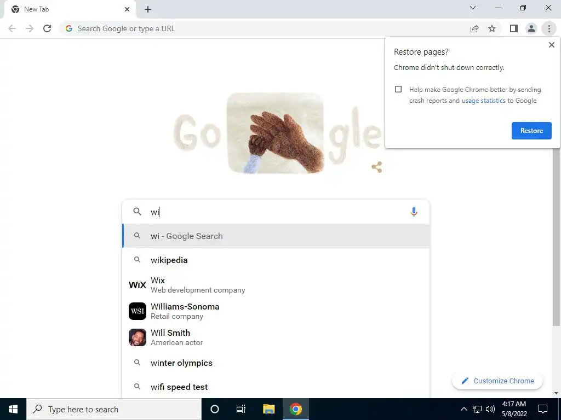Select the 'wi - Google Search' suggestion
The height and width of the screenshot is (420, 561).
[276, 236]
